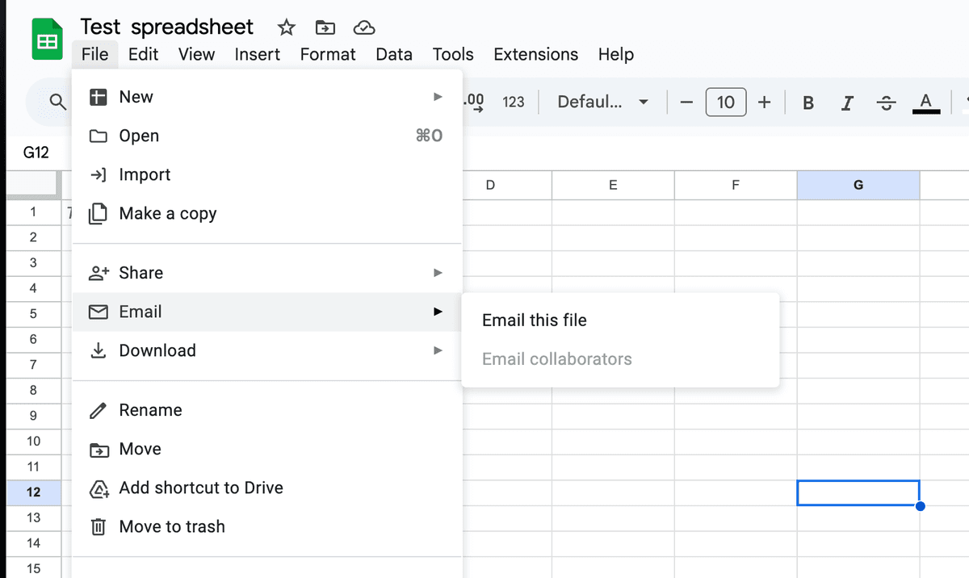Open the Extensions menu

click(x=535, y=54)
